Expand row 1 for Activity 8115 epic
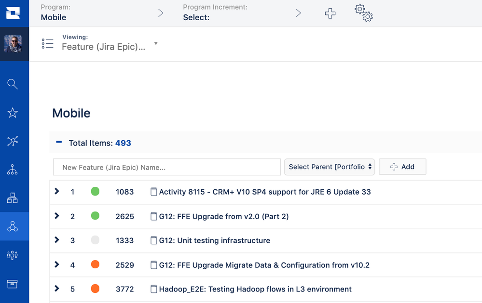 click(x=56, y=191)
